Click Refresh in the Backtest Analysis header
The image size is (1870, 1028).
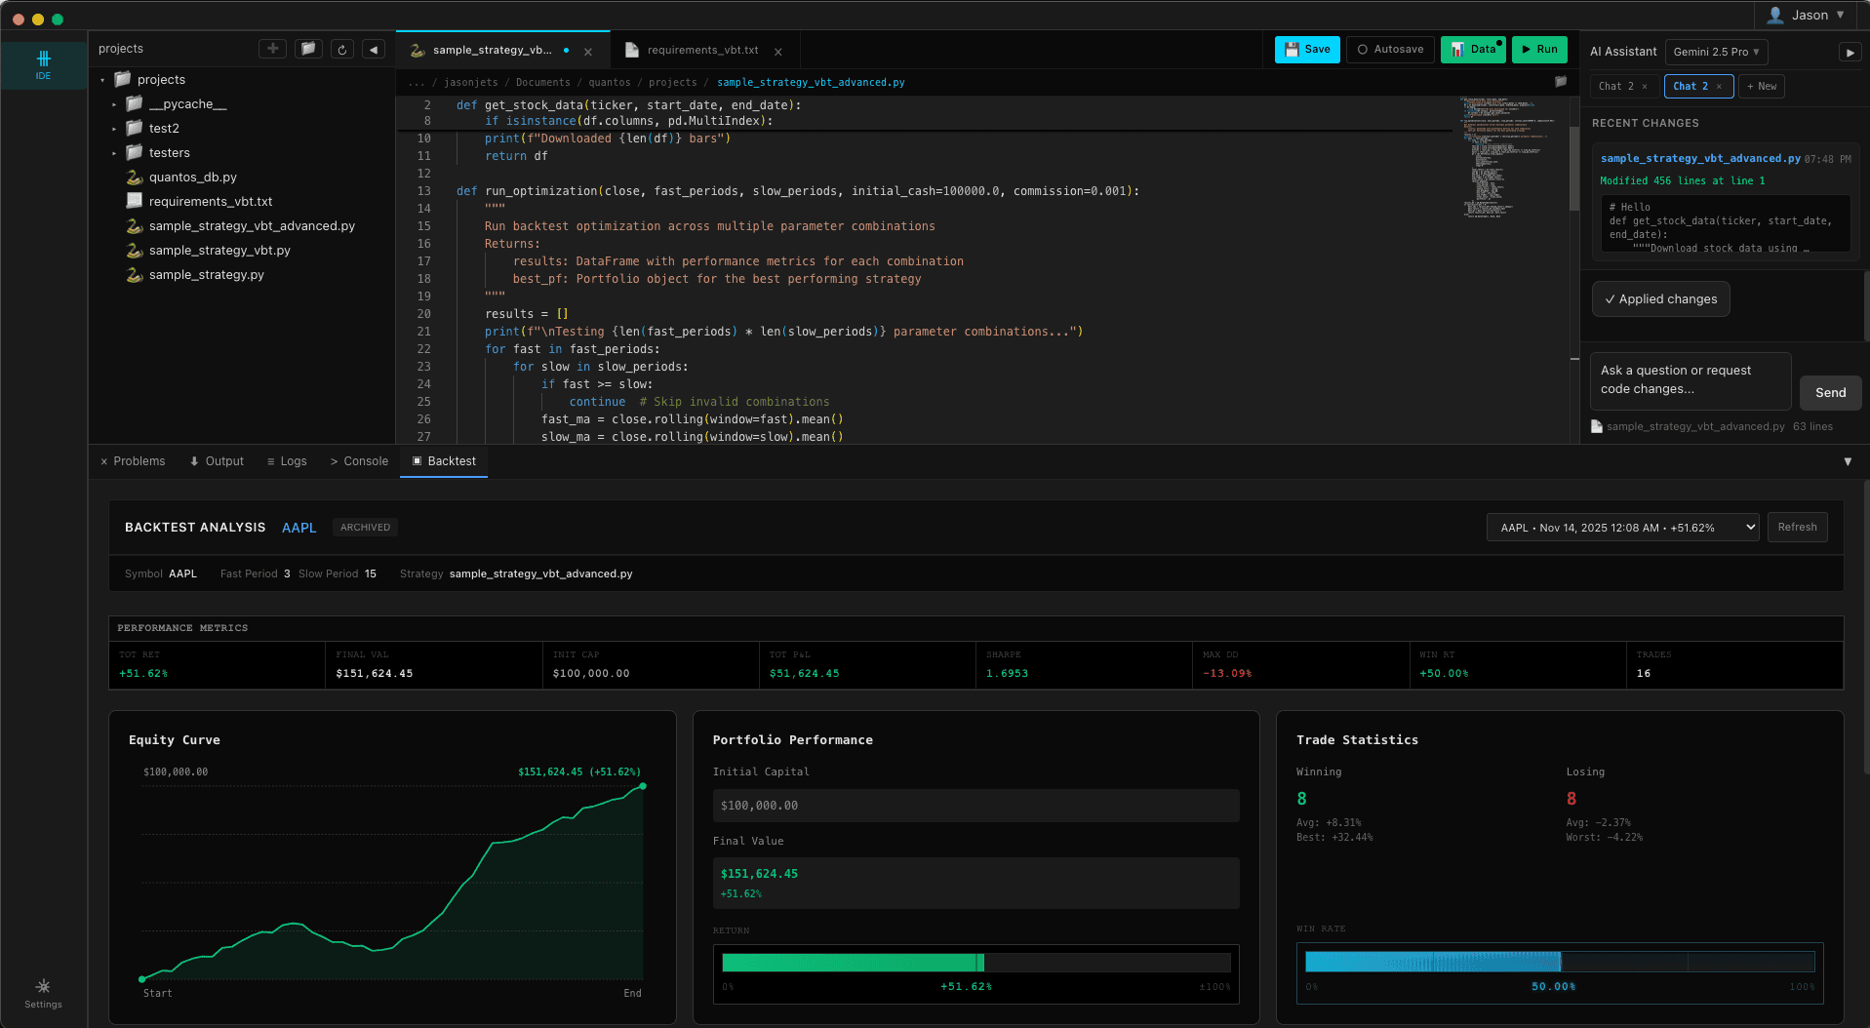click(x=1796, y=527)
